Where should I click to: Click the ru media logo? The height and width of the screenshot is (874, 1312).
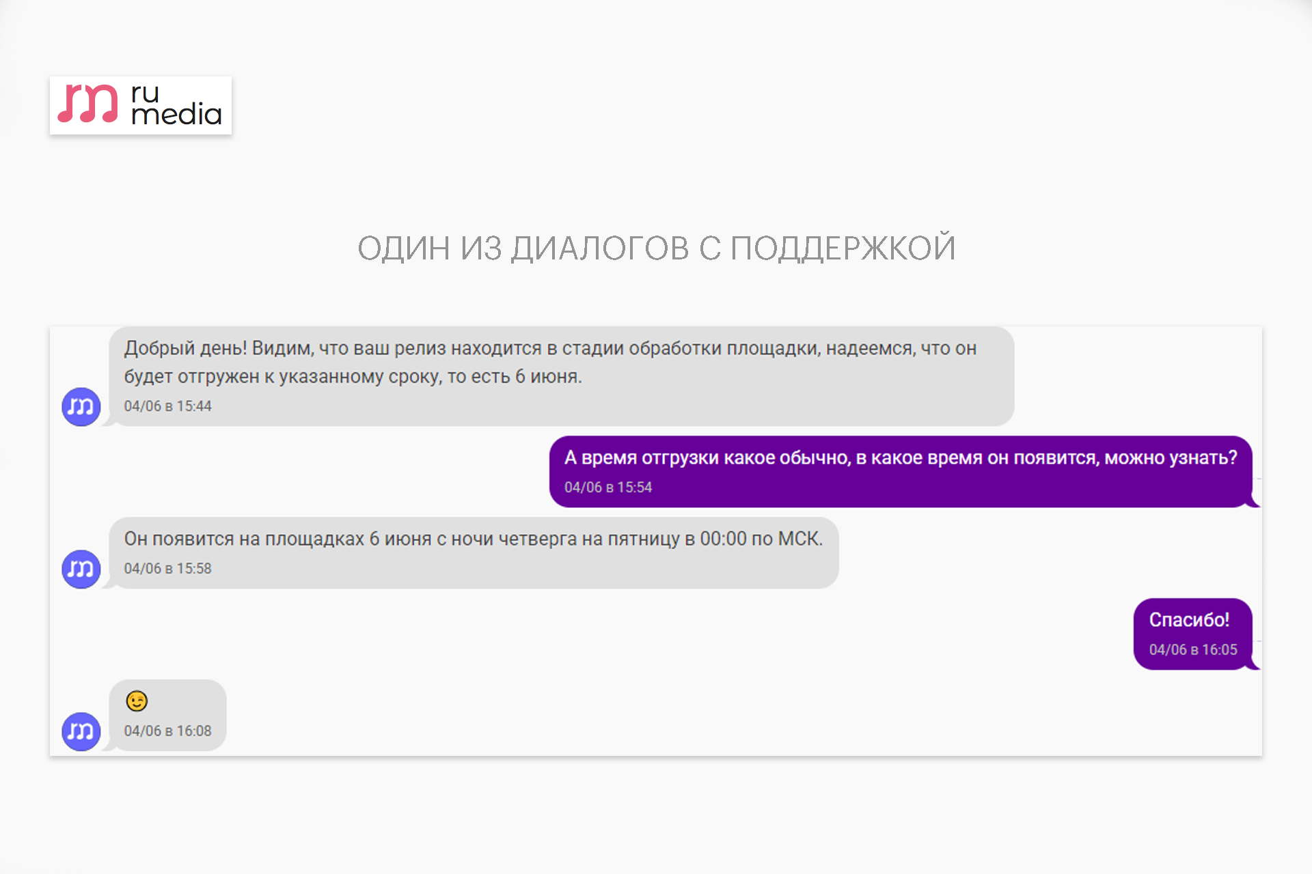pos(141,105)
